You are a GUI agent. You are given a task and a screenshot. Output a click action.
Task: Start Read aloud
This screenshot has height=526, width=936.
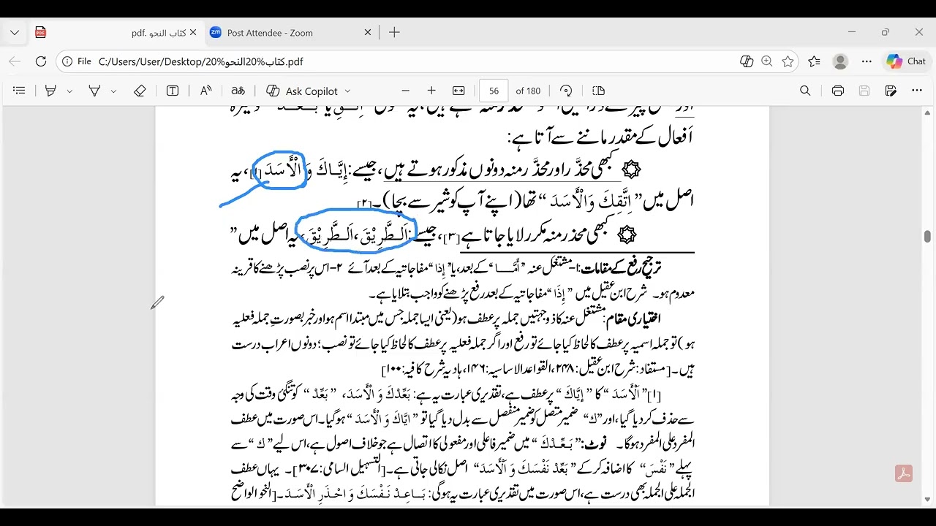[x=205, y=91]
